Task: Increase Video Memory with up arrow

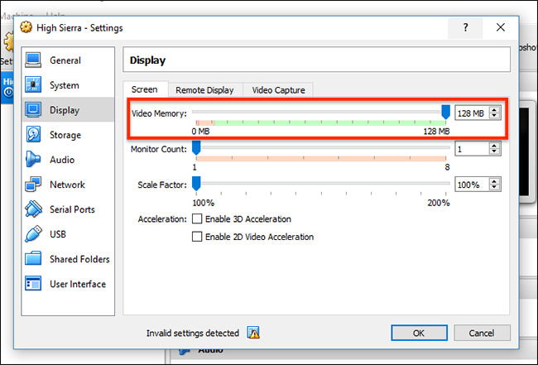Action: tap(494, 110)
